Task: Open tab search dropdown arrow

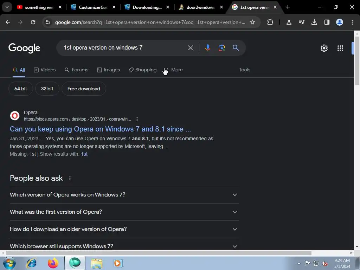Action: pyautogui.click(x=7, y=7)
